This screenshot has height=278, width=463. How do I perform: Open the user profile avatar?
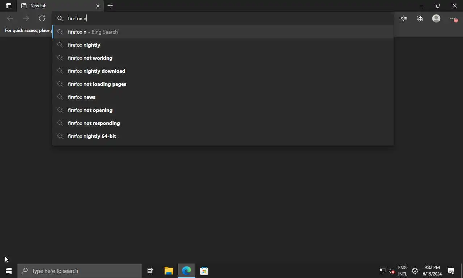click(x=436, y=18)
